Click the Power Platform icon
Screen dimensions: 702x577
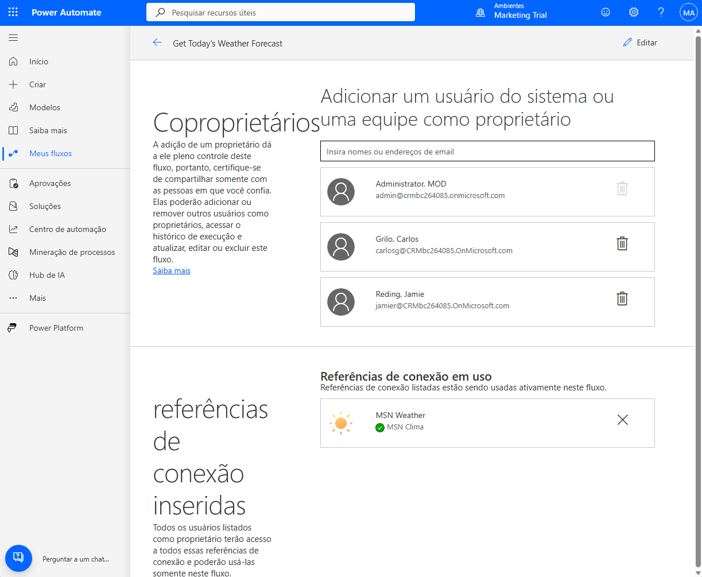coord(12,328)
